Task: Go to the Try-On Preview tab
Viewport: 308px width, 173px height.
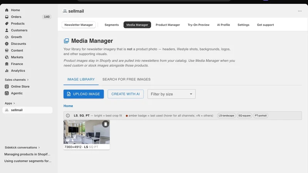Action: (x=198, y=25)
